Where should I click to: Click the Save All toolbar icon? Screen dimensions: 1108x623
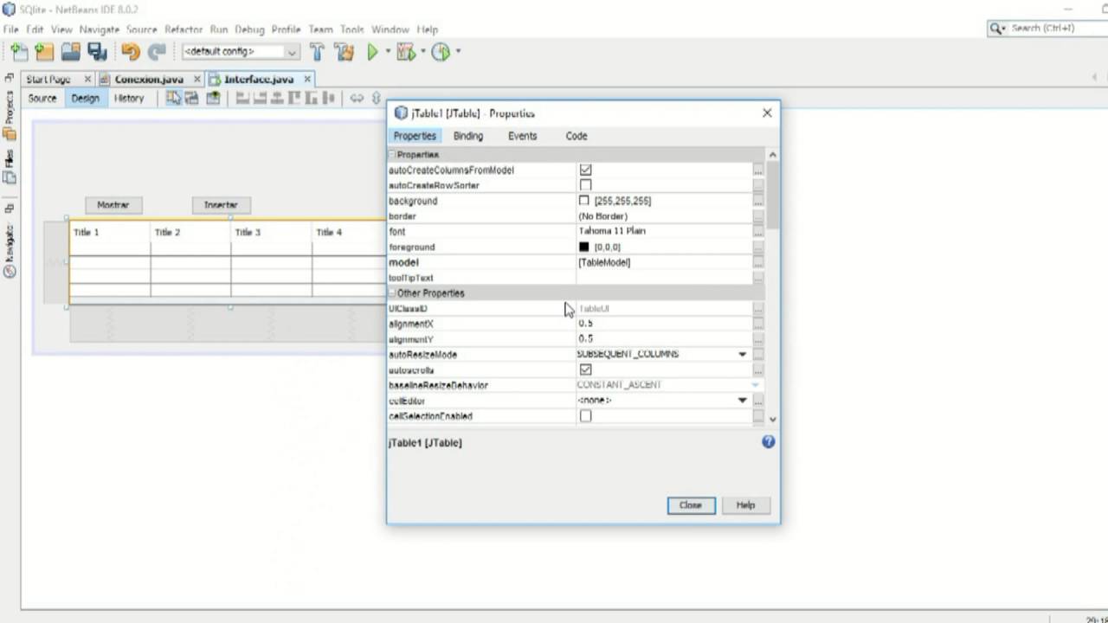click(97, 52)
